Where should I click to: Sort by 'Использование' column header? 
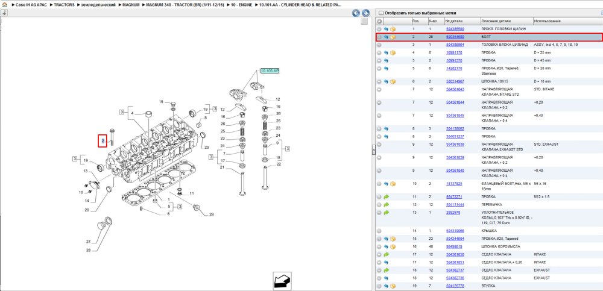click(x=547, y=21)
